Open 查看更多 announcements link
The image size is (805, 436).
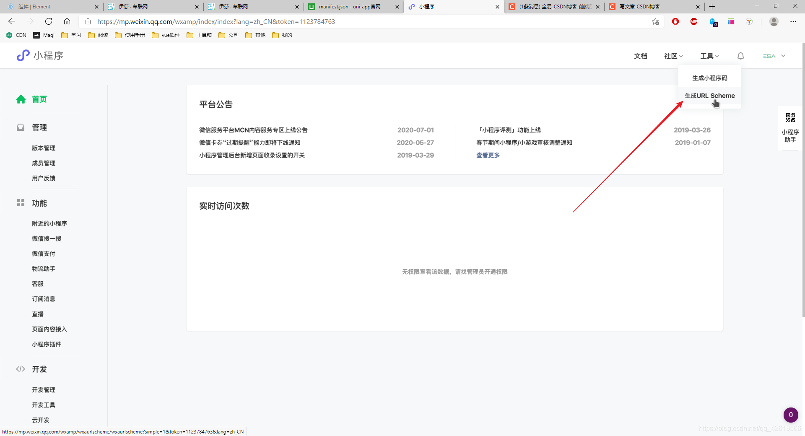click(488, 155)
